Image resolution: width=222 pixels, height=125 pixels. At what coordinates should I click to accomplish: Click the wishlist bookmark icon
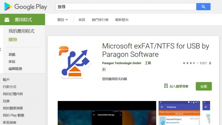coord(166,86)
